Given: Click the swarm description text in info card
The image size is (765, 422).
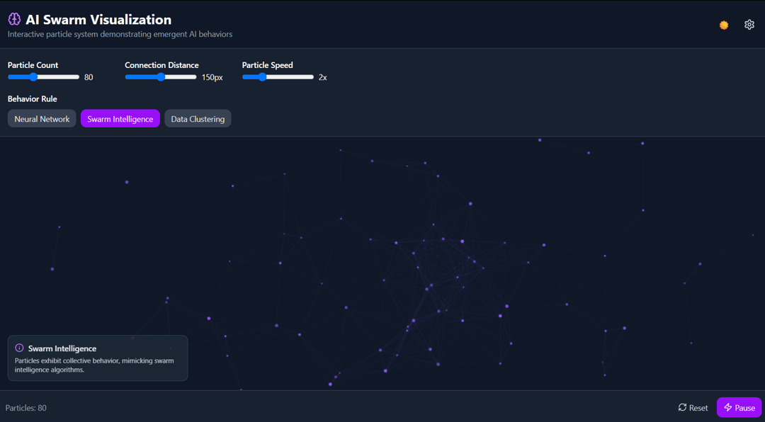Looking at the screenshot, I should pyautogui.click(x=94, y=365).
